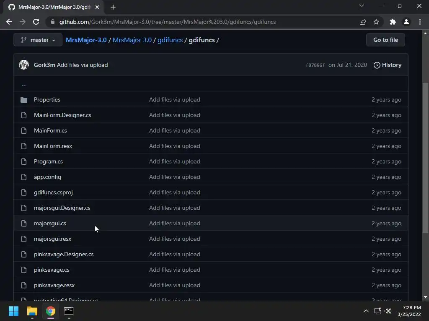Image resolution: width=429 pixels, height=321 pixels.
Task: Click file icon next to MainForm.Designer.cs
Action: point(24,115)
